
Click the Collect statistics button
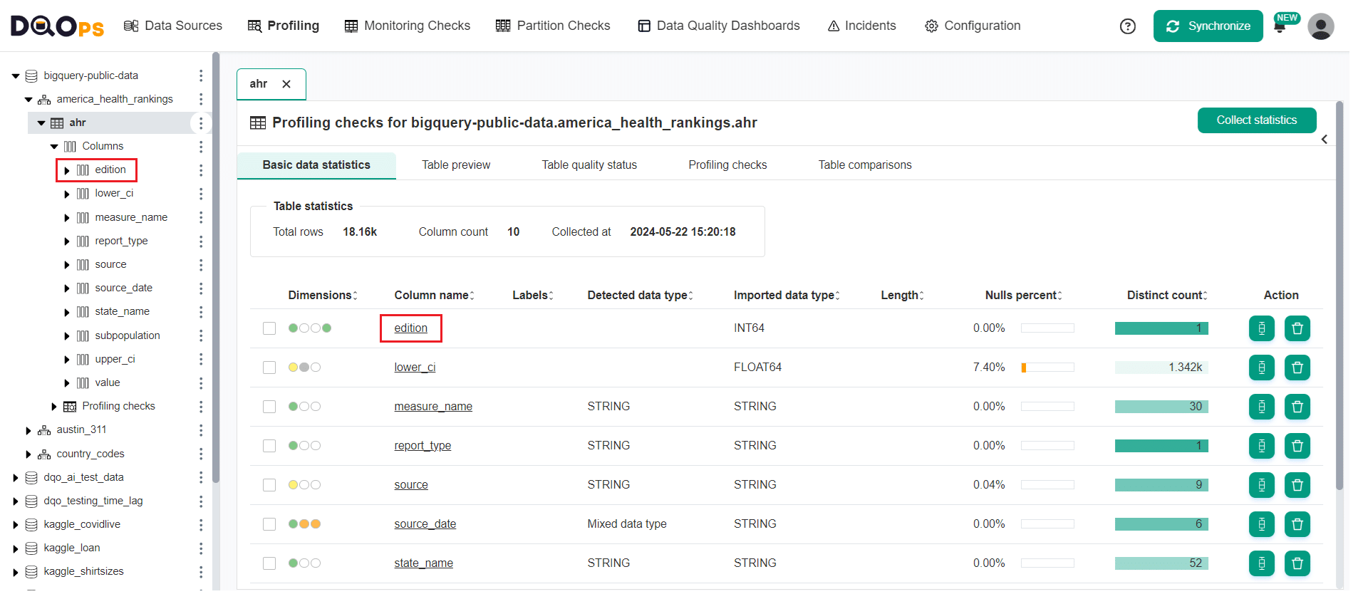point(1256,120)
